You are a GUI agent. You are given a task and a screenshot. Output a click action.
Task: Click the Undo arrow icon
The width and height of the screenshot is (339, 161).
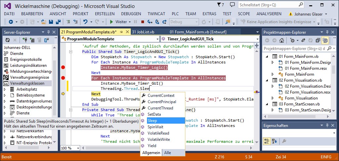(x=85, y=22)
